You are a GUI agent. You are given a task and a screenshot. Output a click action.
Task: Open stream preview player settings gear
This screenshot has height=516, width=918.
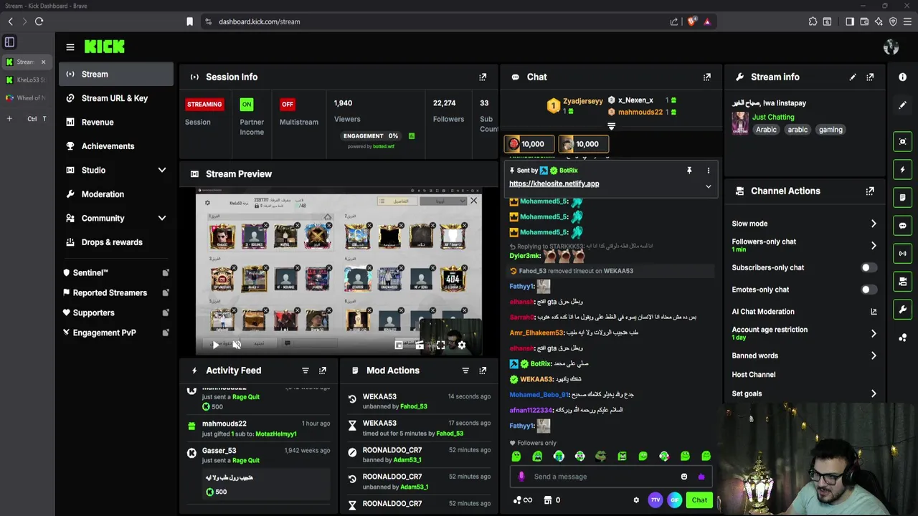point(462,345)
